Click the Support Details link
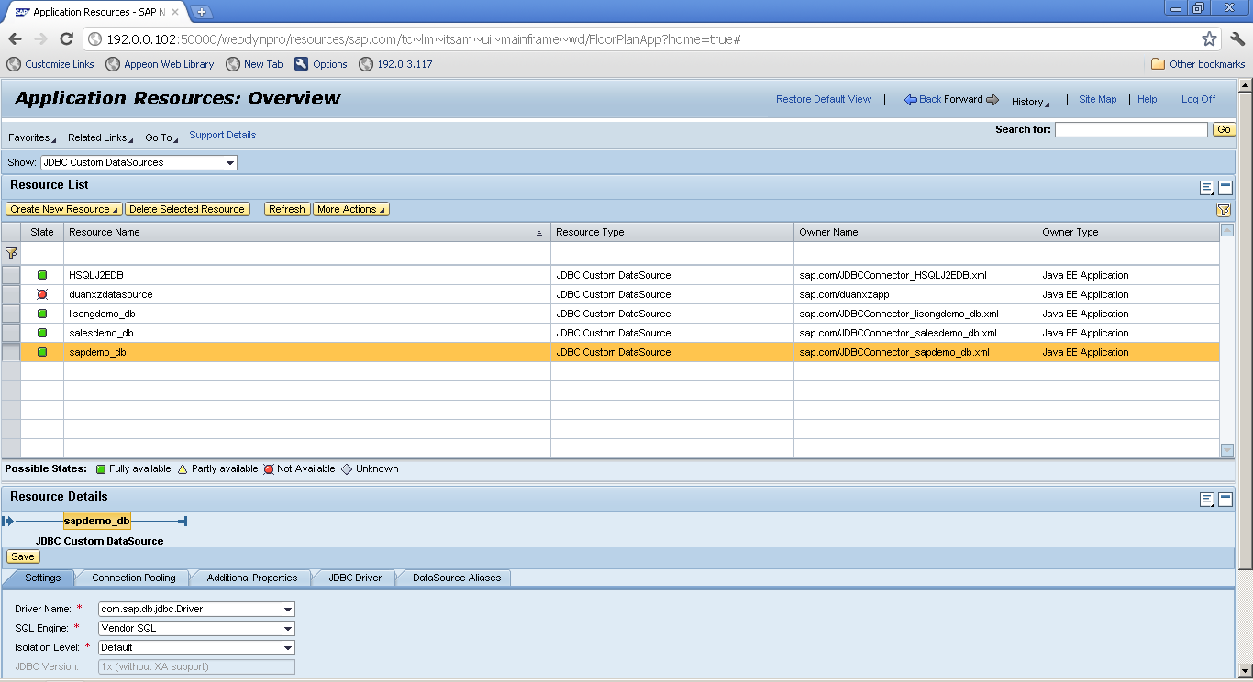 pyautogui.click(x=223, y=135)
